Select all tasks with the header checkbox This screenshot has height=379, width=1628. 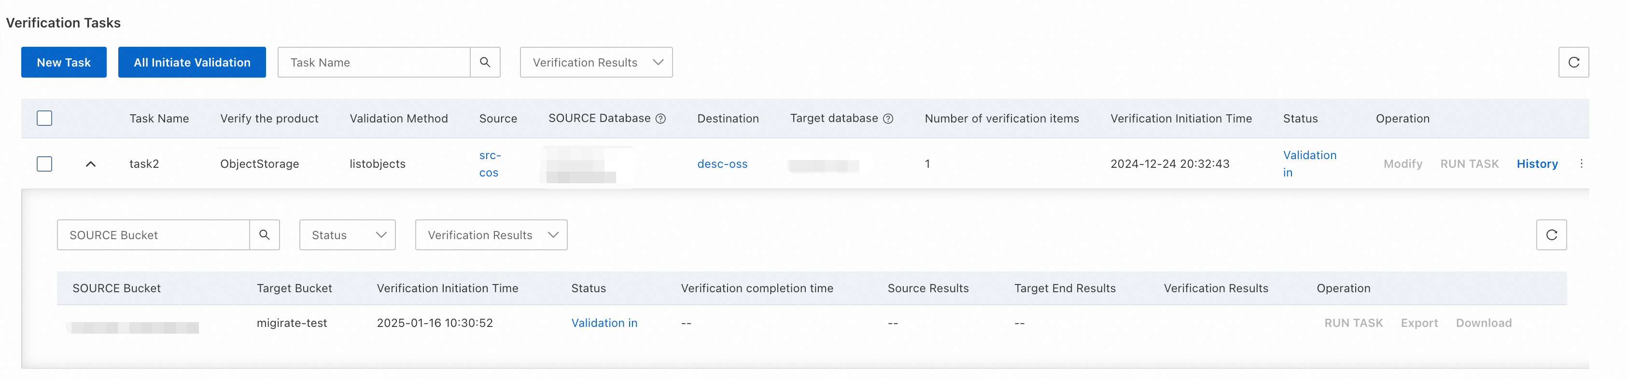(x=44, y=118)
